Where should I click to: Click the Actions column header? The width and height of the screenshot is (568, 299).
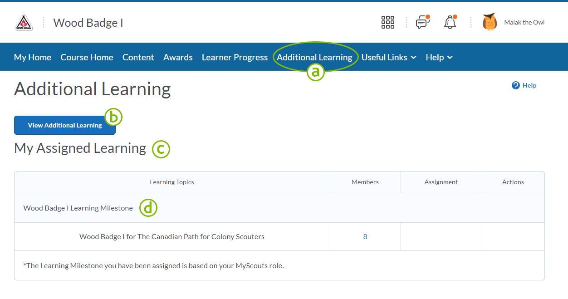point(513,182)
